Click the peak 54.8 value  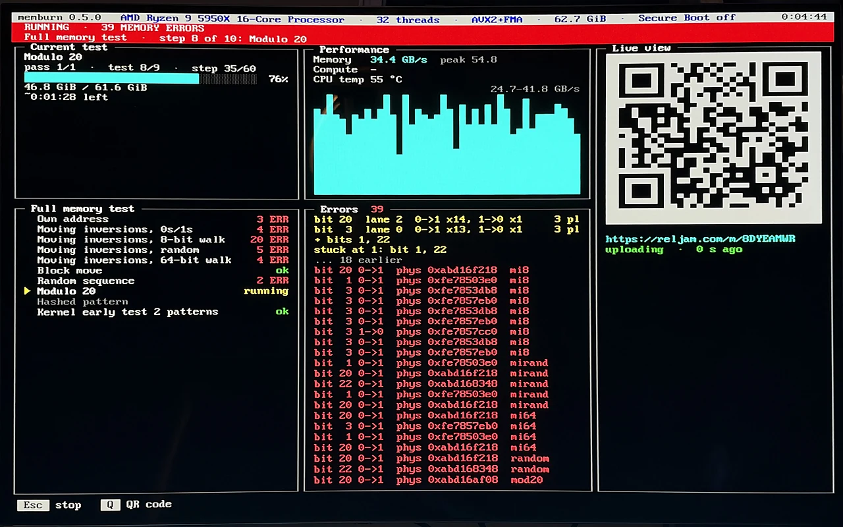pyautogui.click(x=468, y=59)
